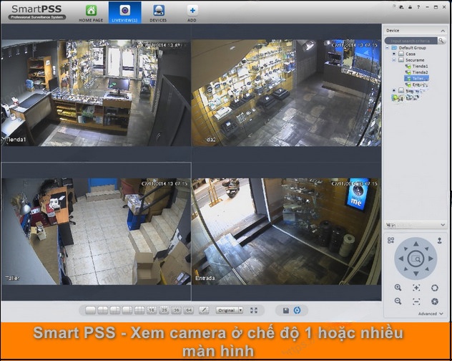Choose the 36-window layout button

tap(177, 310)
